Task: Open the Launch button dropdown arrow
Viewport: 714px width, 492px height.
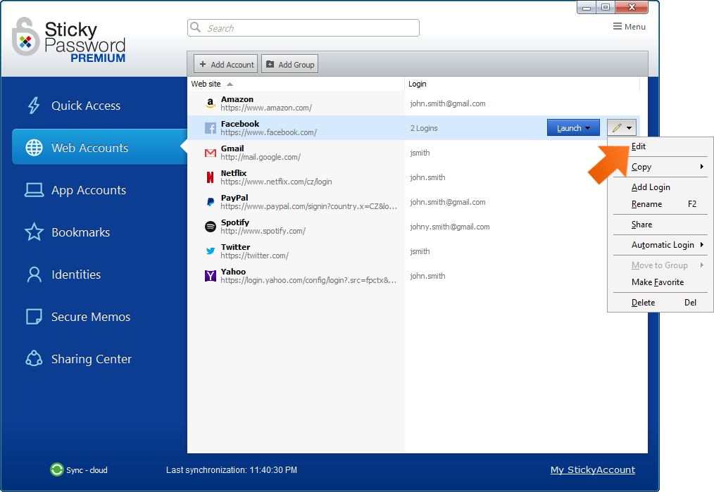Action: pyautogui.click(x=588, y=128)
